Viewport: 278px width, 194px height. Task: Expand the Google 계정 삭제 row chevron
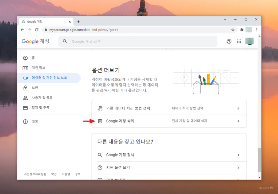click(x=238, y=121)
